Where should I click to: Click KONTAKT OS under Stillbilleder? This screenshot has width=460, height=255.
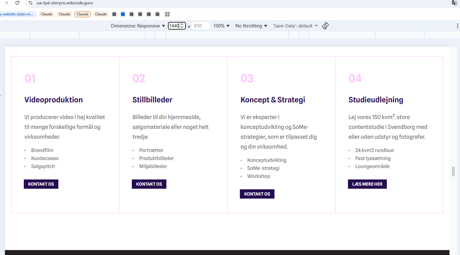[x=149, y=184]
